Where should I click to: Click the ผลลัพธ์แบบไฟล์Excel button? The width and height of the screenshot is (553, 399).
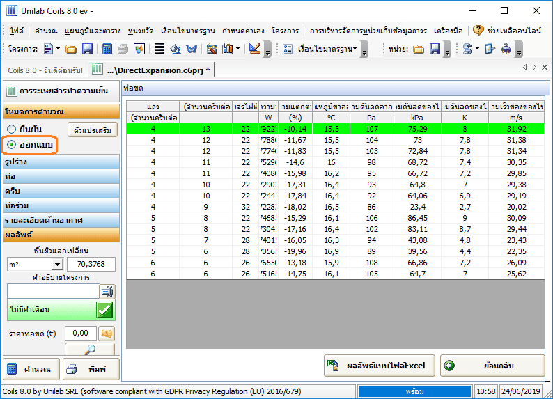(x=380, y=366)
